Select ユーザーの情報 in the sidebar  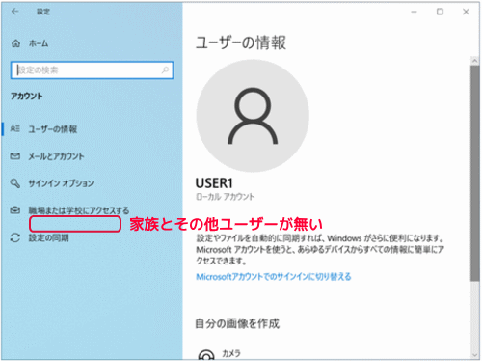pos(53,129)
